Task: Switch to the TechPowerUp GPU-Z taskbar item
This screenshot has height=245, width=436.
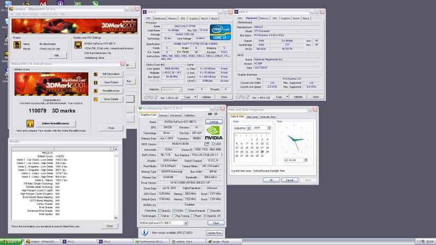Action: pyautogui.click(x=151, y=242)
